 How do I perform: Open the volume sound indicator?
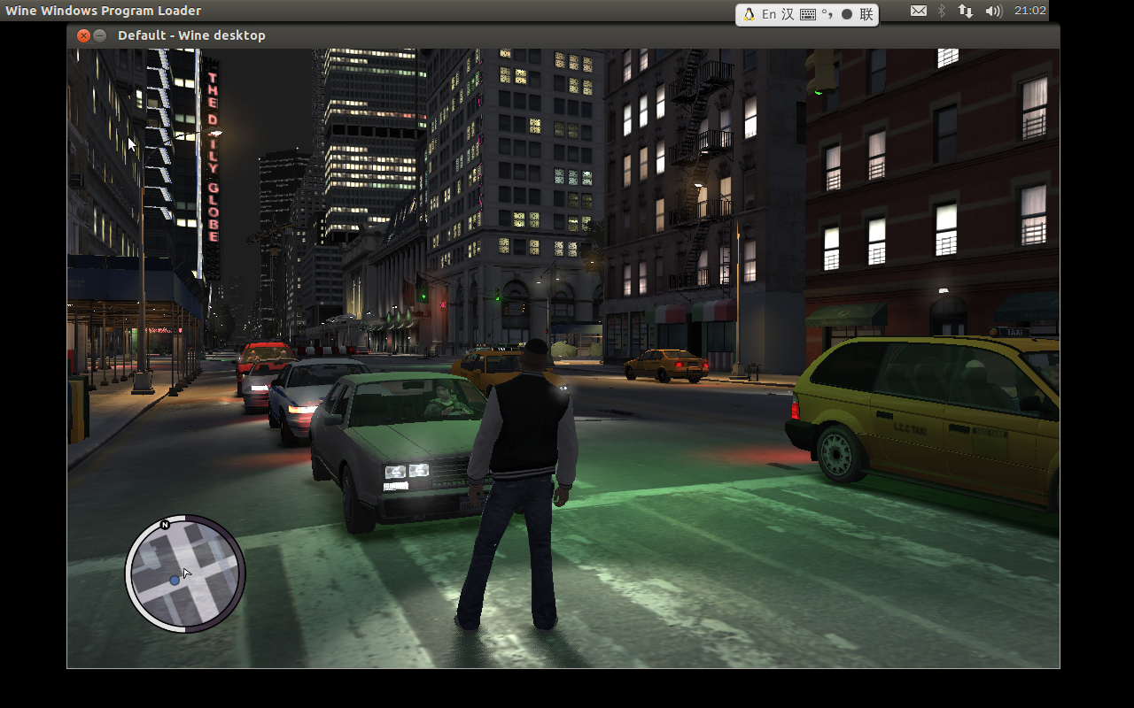993,11
